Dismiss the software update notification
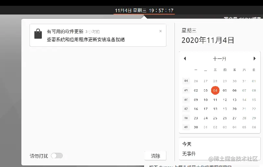The width and height of the screenshot is (263, 167). (161, 31)
